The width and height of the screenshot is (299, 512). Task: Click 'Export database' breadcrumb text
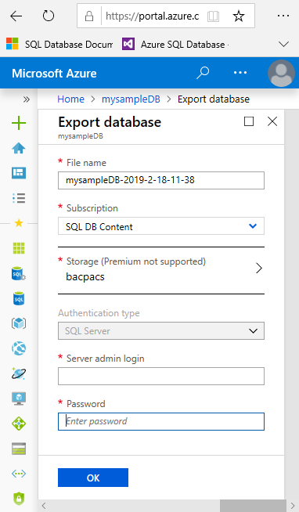[x=214, y=99]
